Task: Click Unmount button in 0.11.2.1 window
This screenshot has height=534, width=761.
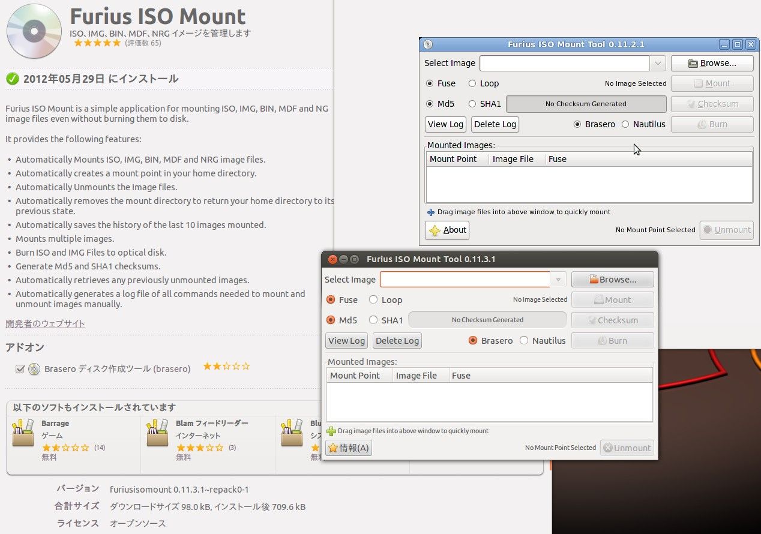Action: coord(726,230)
